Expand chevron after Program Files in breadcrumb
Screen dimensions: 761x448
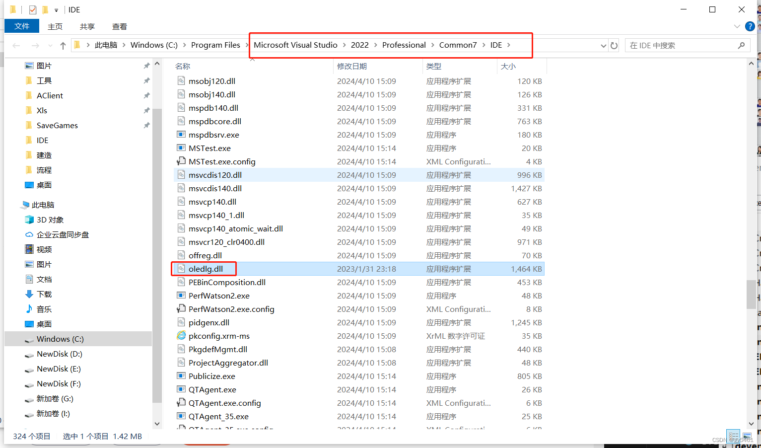click(247, 45)
